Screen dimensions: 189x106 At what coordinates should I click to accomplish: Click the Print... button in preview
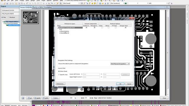pyautogui.click(x=55, y=98)
